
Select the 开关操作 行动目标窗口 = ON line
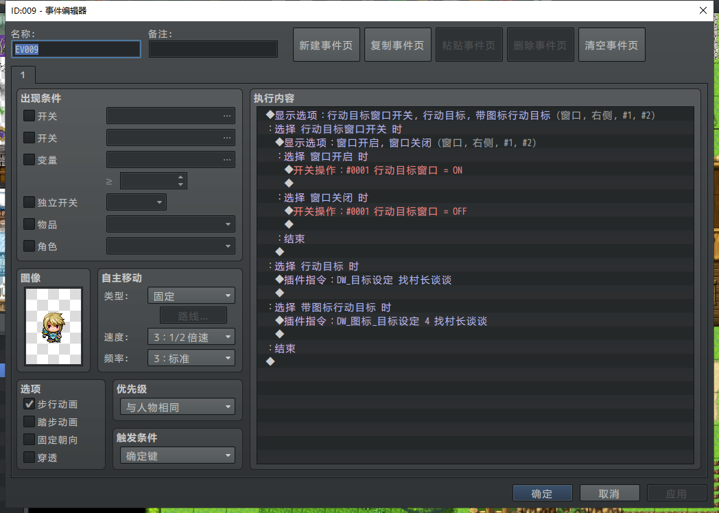[x=475, y=170]
